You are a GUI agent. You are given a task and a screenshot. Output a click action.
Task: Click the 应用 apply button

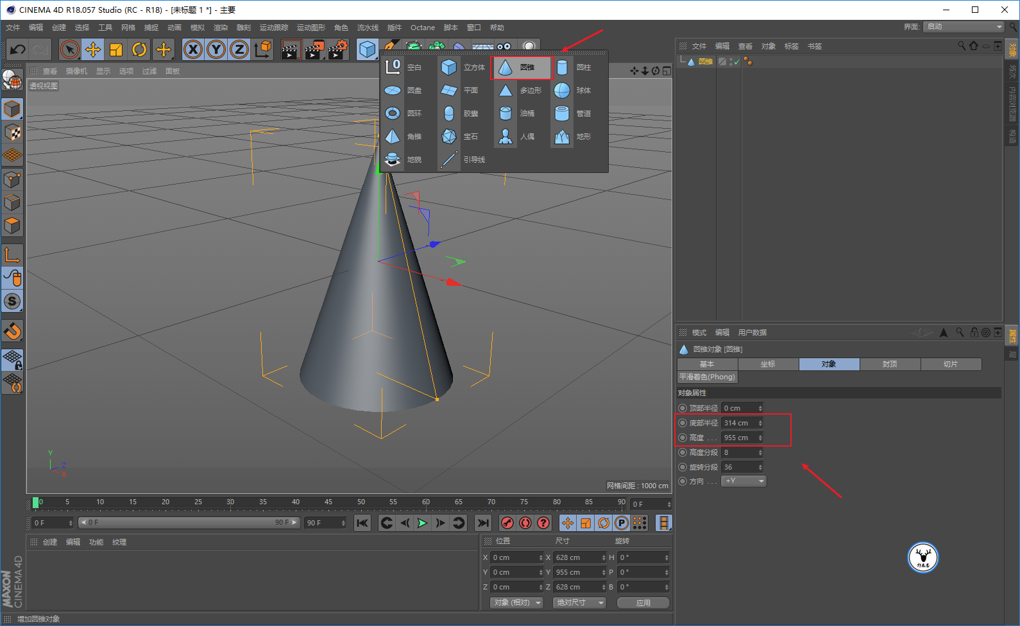point(643,603)
